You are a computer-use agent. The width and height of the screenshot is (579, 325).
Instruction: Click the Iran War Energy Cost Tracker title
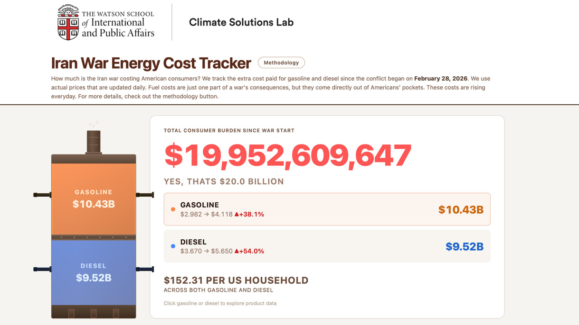[x=151, y=63]
